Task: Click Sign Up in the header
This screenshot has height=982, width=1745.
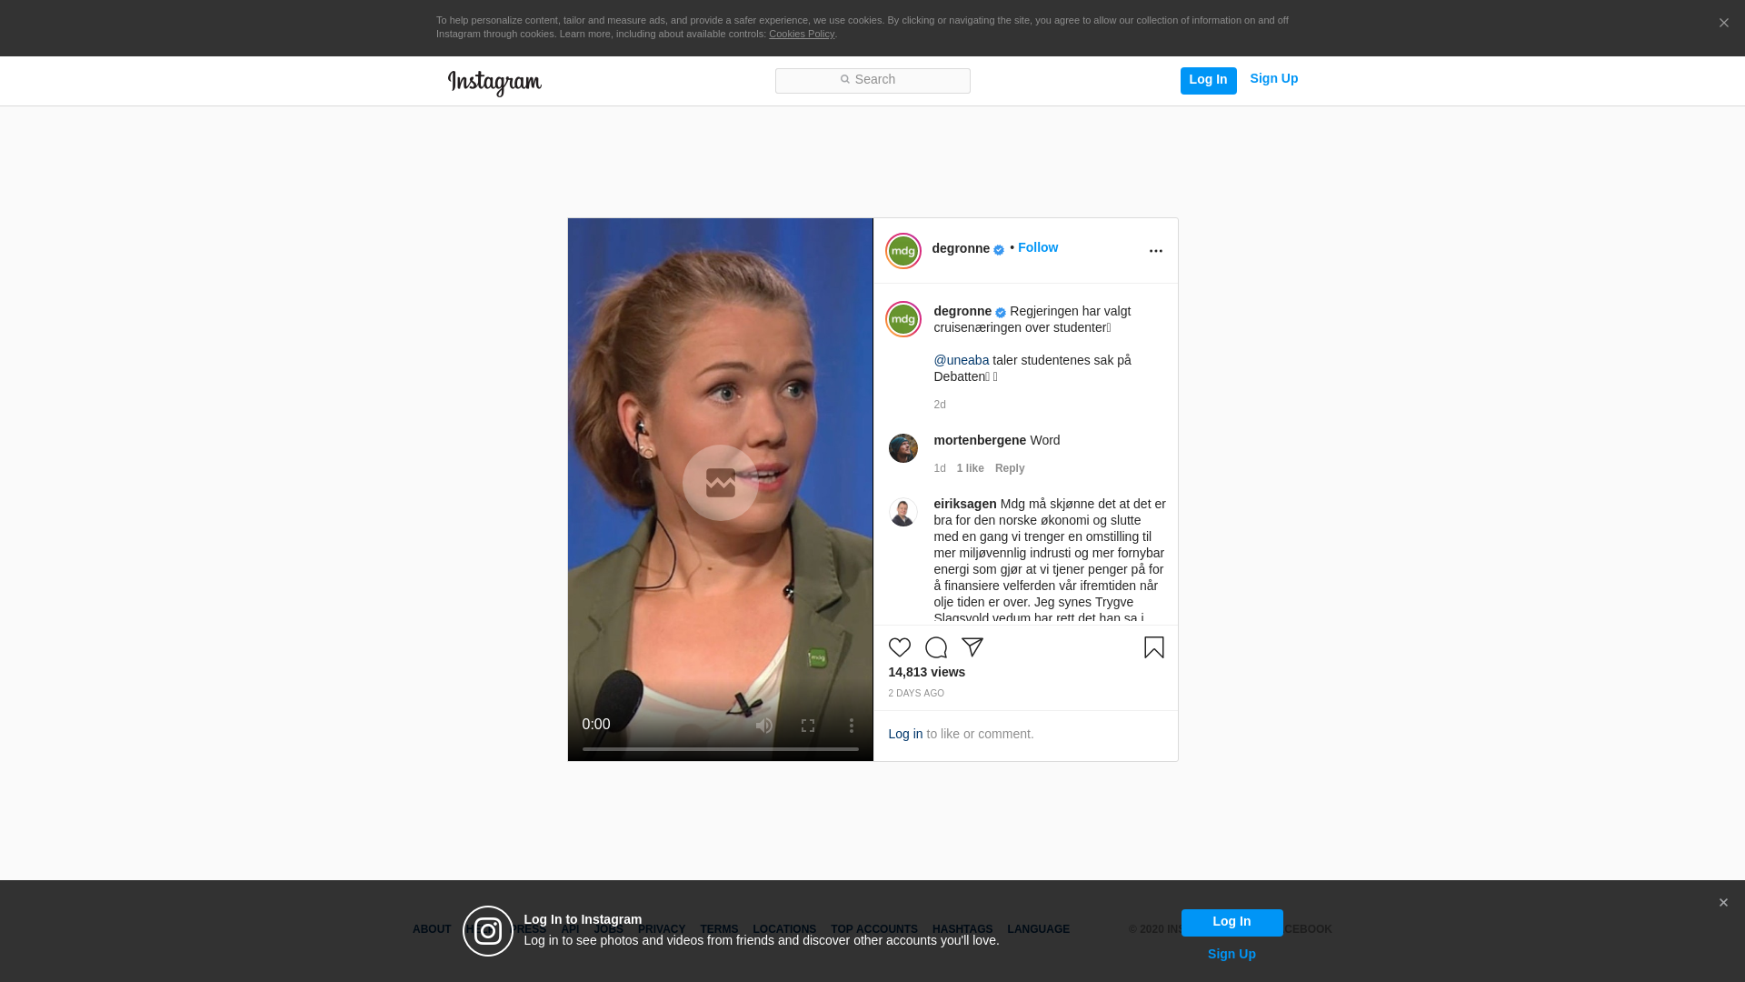Action: pos(1274,79)
